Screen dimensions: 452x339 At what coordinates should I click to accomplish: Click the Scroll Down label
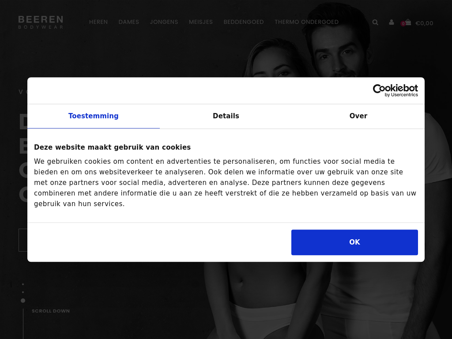[x=51, y=311]
